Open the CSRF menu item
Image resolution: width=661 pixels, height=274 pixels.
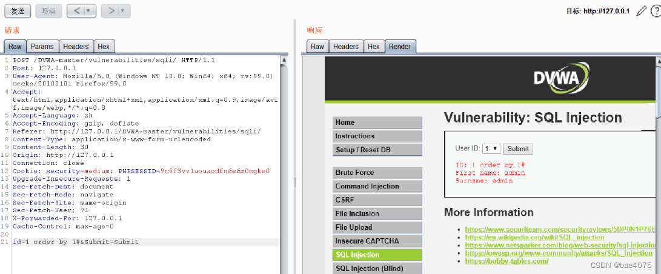(x=377, y=200)
